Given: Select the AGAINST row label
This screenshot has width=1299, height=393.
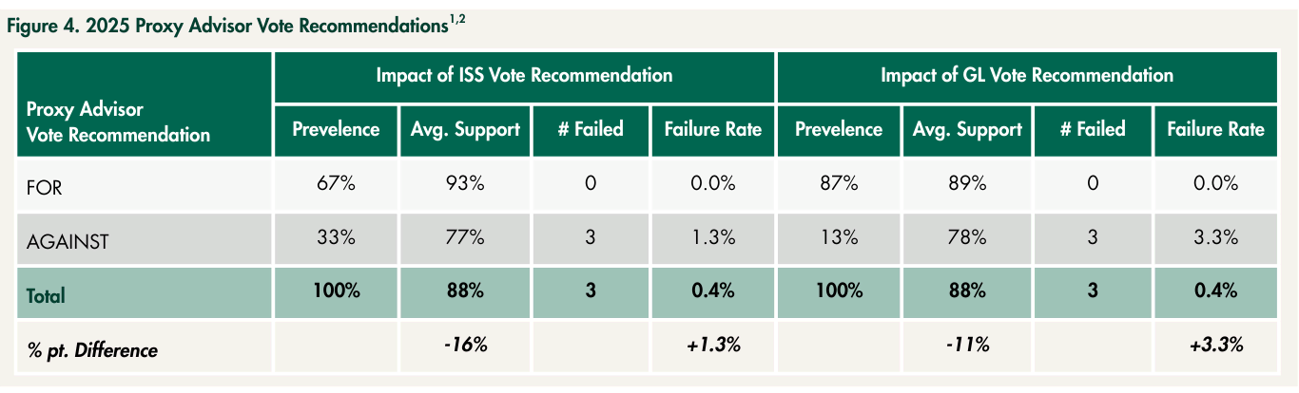Looking at the screenshot, I should coord(68,241).
